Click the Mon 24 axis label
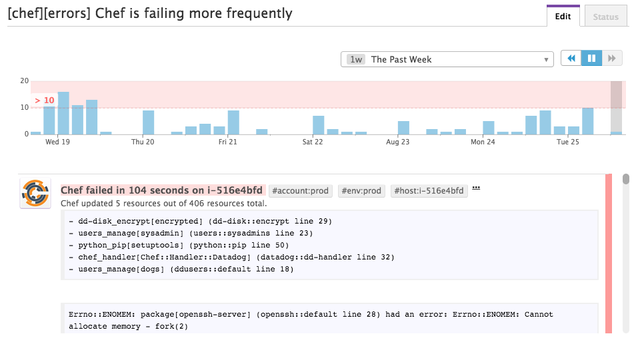 click(483, 142)
